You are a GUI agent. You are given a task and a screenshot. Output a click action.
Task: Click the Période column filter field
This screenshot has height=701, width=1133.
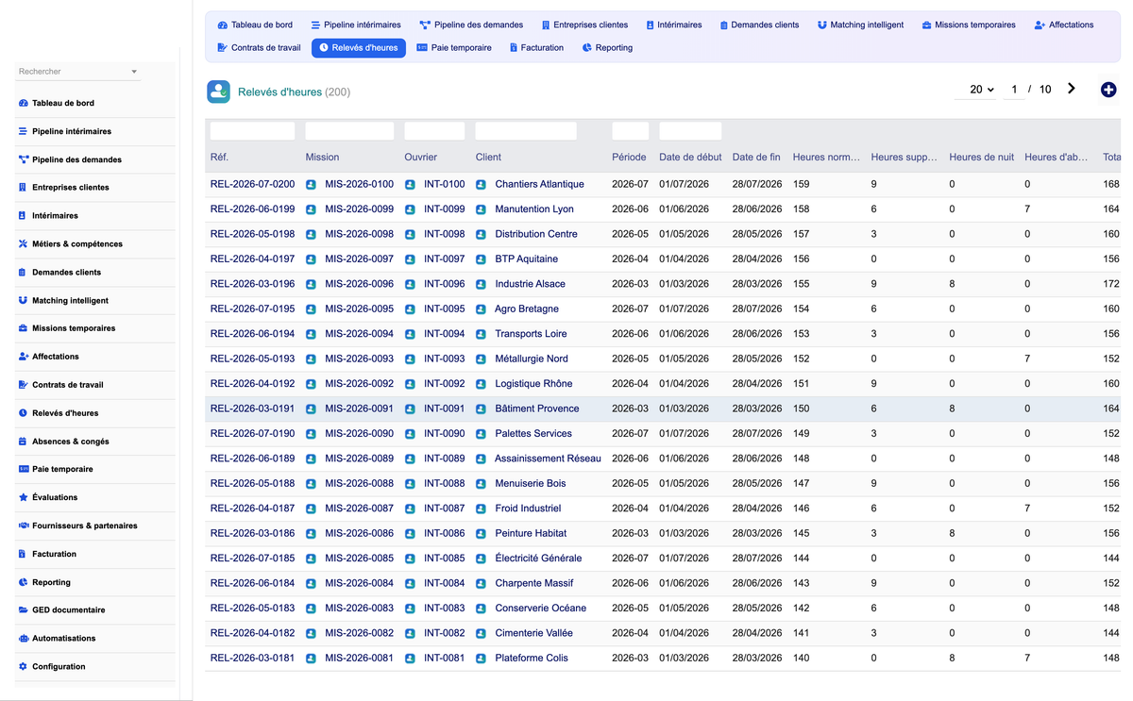[x=630, y=131]
